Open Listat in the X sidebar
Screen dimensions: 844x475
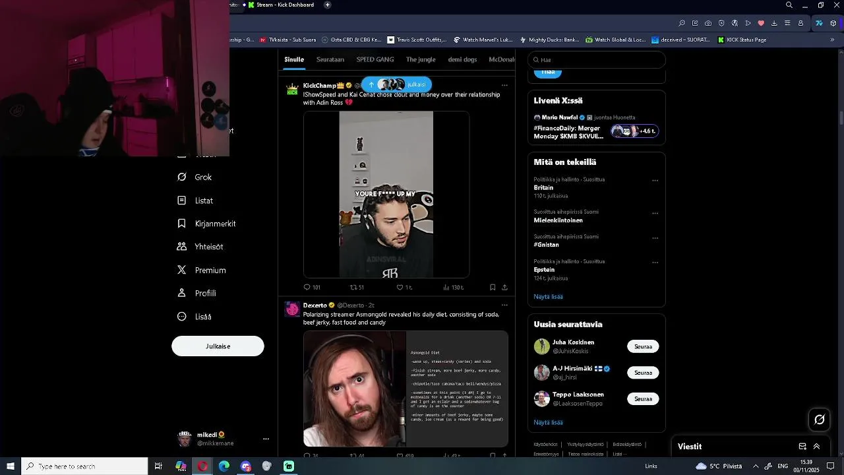[195, 201]
